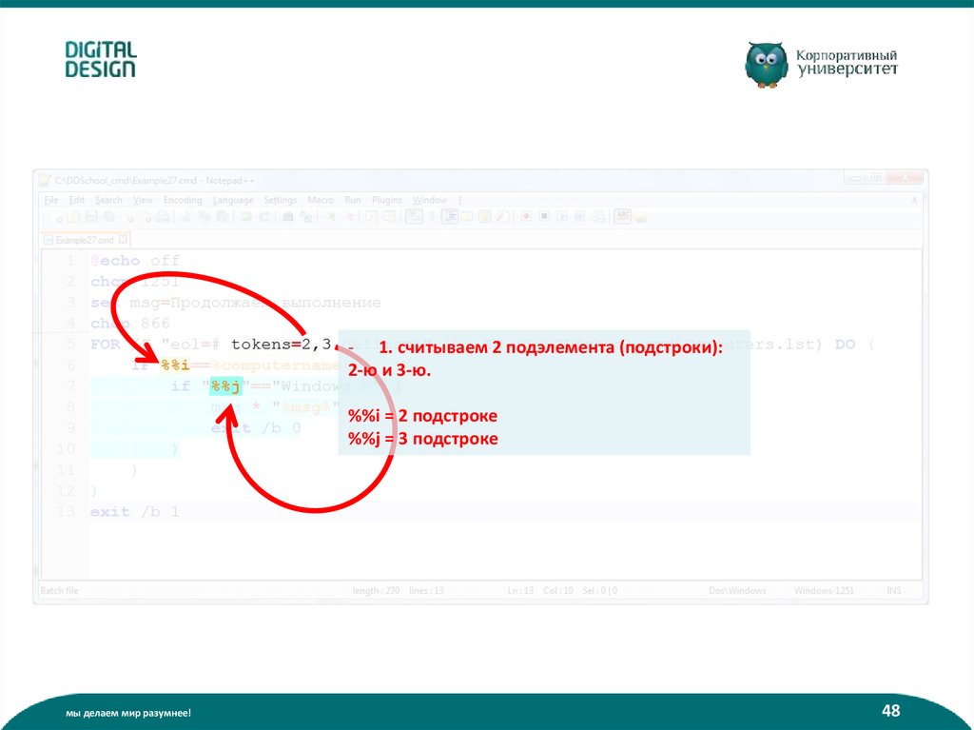The width and height of the screenshot is (974, 730).
Task: Toggle the Indent Guide toolbar icon
Action: click(x=450, y=216)
